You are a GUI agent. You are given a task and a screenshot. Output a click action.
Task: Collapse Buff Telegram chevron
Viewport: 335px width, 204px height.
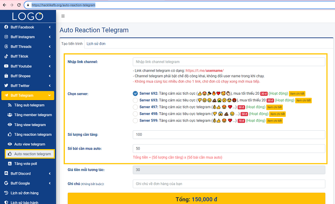pyautogui.click(x=49, y=96)
